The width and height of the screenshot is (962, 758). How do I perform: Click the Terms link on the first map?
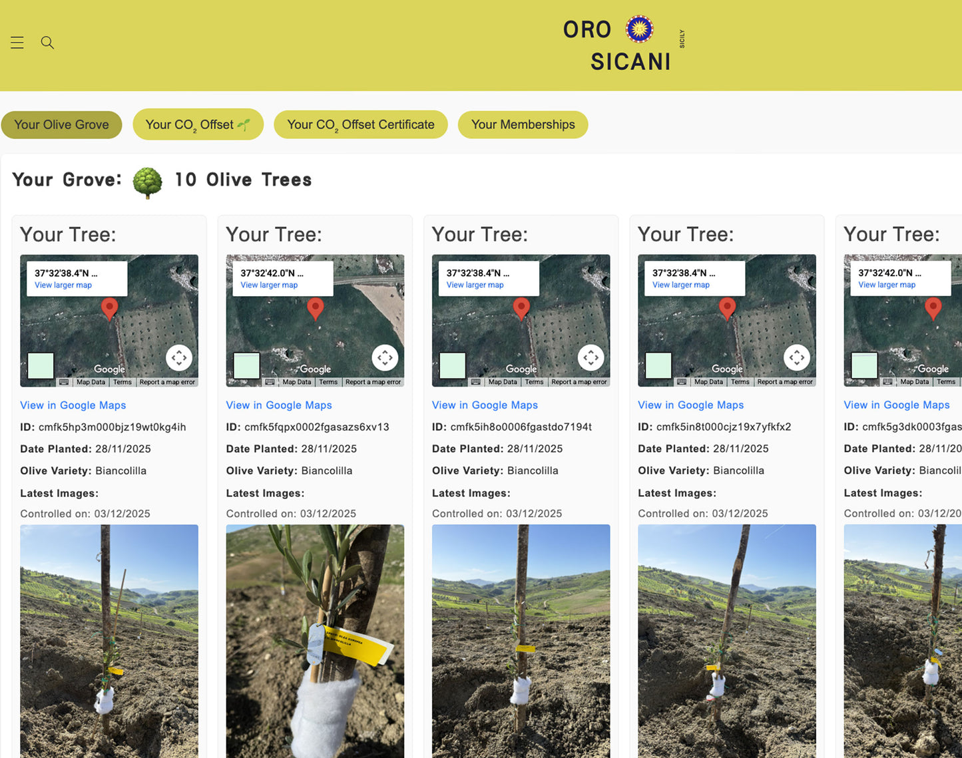pyautogui.click(x=122, y=381)
